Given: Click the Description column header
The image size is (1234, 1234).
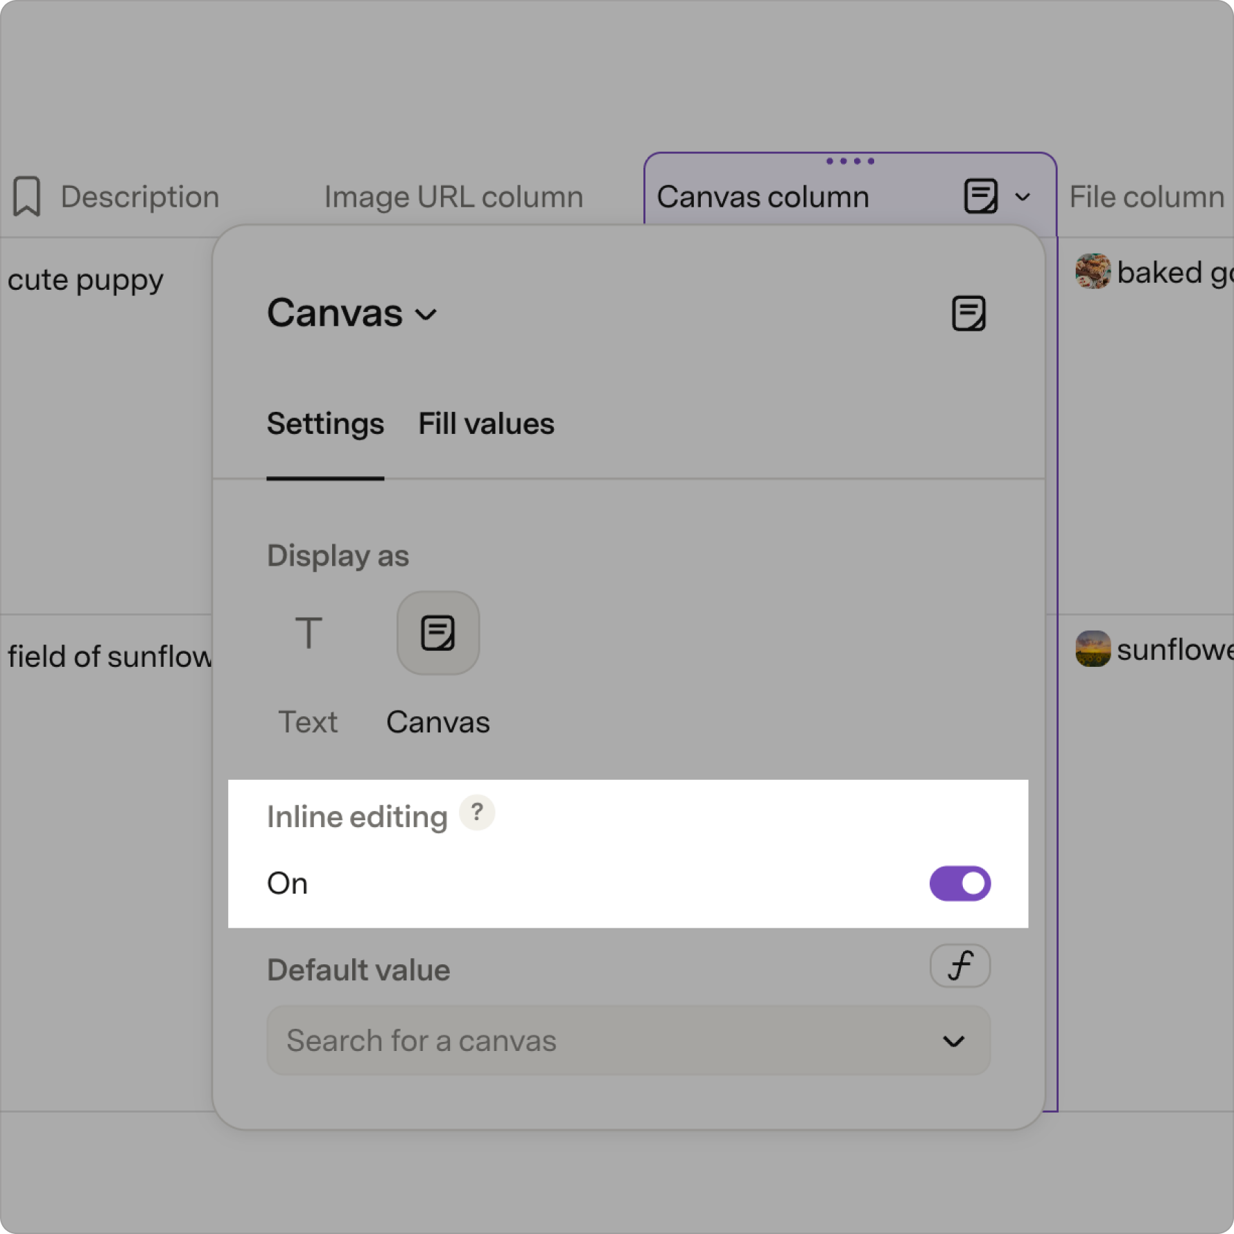Looking at the screenshot, I should click(x=140, y=197).
